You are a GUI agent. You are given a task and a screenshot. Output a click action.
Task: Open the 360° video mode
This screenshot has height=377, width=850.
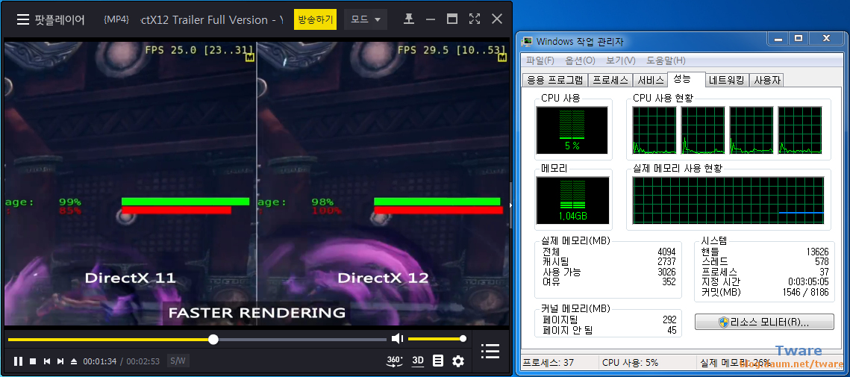pos(395,361)
